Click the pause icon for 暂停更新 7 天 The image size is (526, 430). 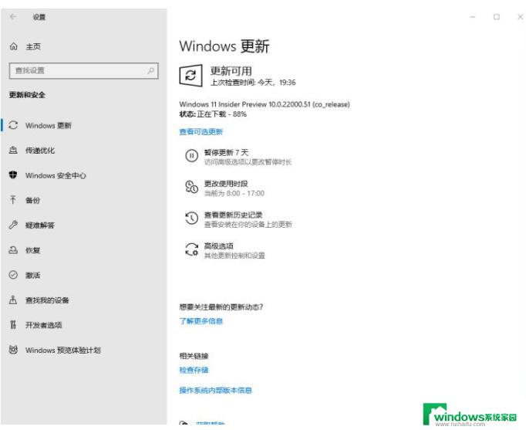tap(191, 156)
